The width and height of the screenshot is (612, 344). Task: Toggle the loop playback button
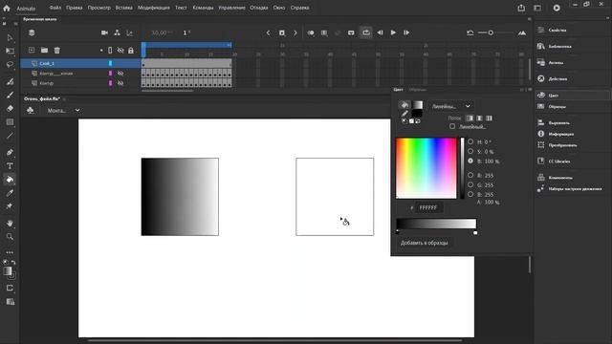click(366, 32)
